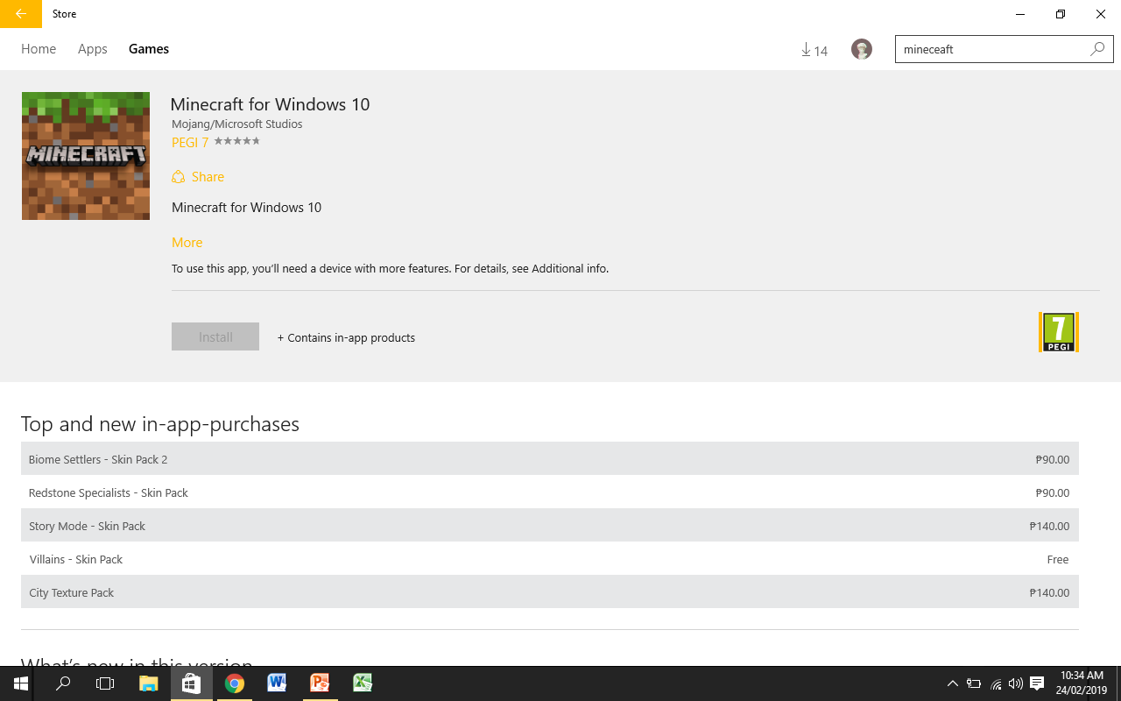Close the Store window
This screenshot has width=1121, height=701.
tap(1101, 14)
